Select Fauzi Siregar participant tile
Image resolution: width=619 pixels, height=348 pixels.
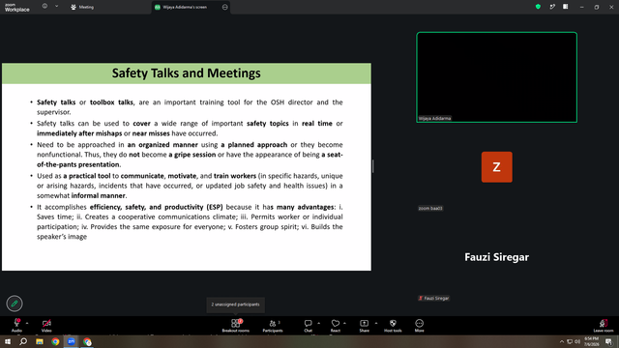coord(496,257)
